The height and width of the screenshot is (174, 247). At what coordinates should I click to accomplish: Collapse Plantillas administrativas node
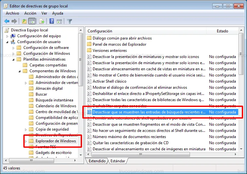pyautogui.click(x=13, y=59)
